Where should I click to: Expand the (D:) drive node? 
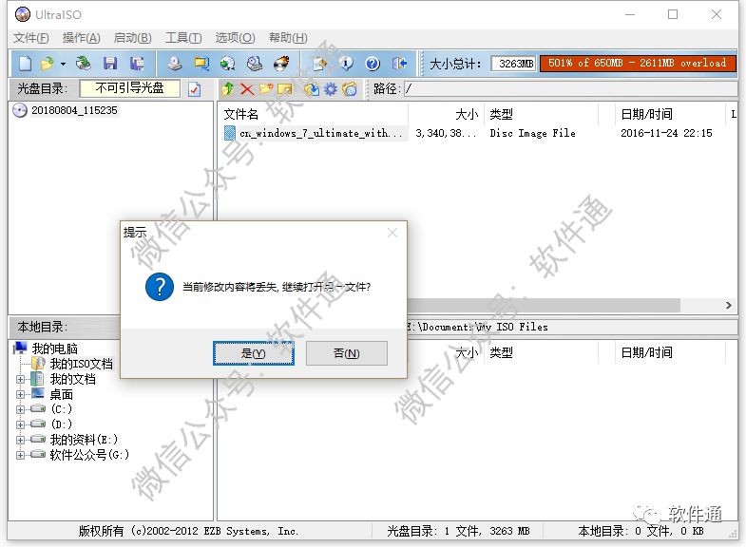pos(20,424)
